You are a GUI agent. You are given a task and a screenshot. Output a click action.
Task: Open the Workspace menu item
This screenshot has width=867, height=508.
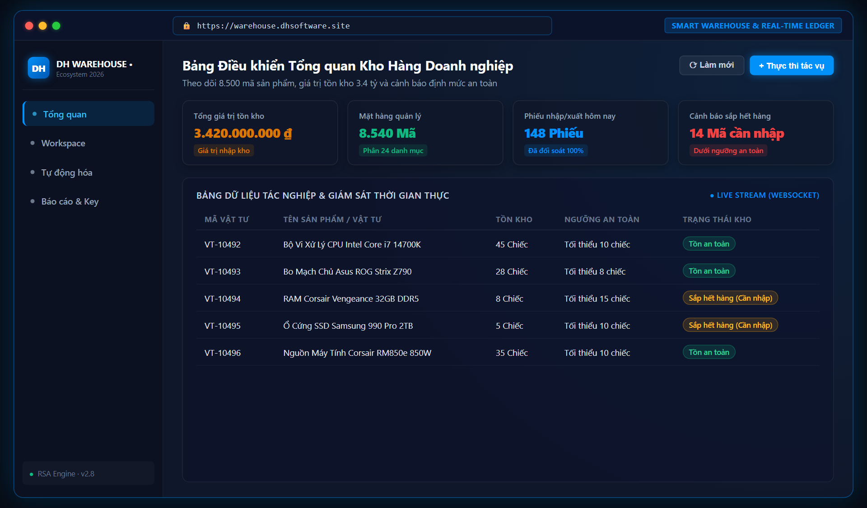[89, 143]
